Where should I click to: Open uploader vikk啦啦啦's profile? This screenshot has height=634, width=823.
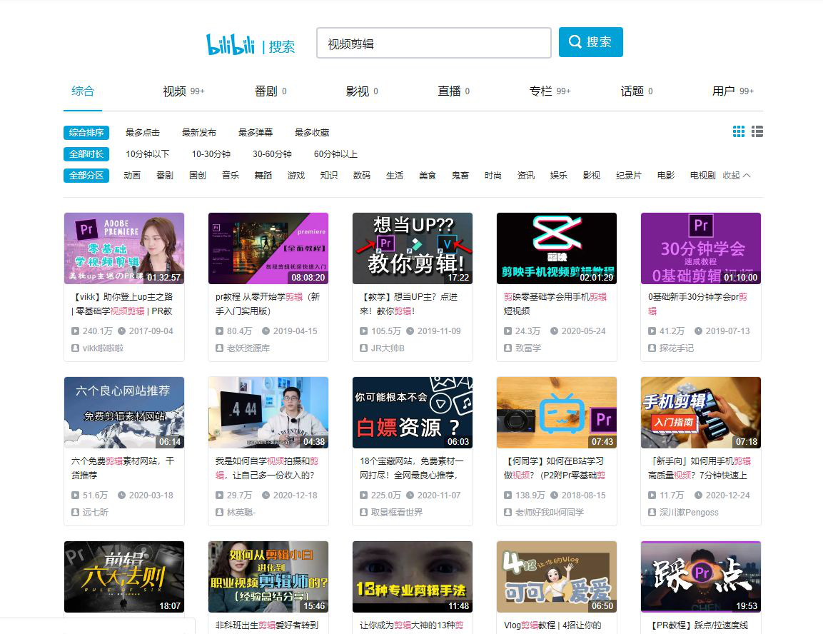103,348
